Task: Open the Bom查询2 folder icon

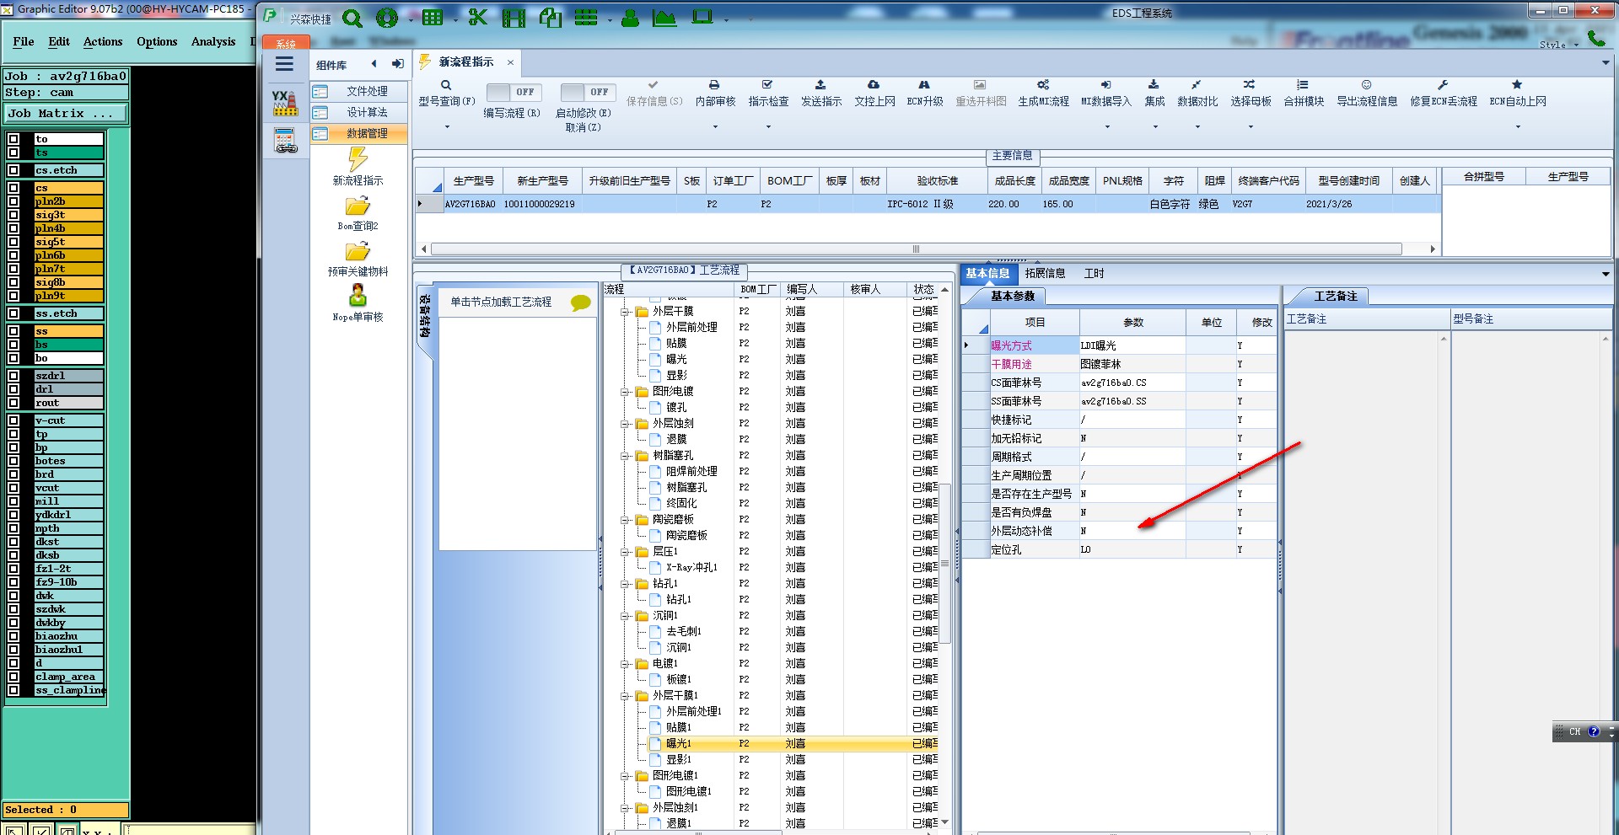Action: 358,206
